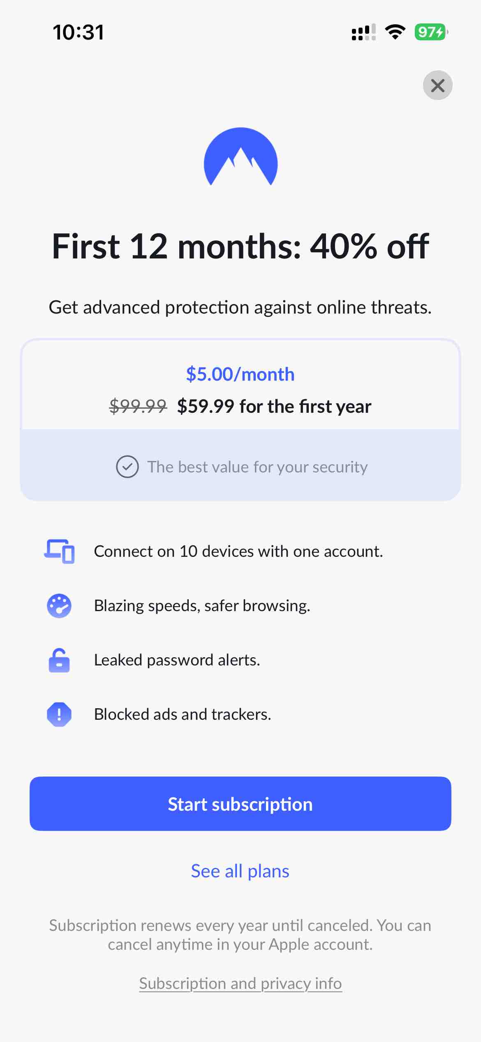481x1042 pixels.
Task: Click the Wi-Fi icon in status bar
Action: point(395,33)
